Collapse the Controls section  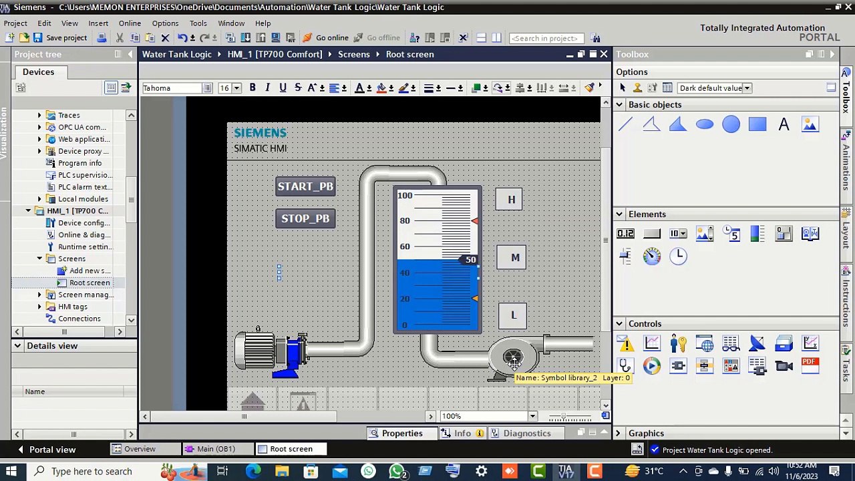(x=619, y=324)
